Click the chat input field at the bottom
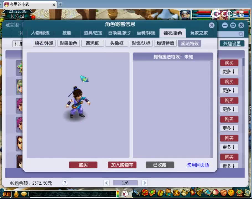 coord(73,194)
